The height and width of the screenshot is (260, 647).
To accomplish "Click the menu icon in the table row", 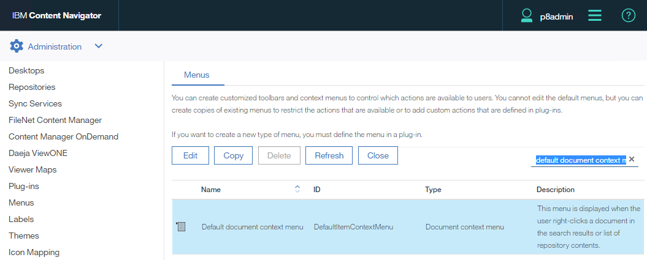I will 181,227.
